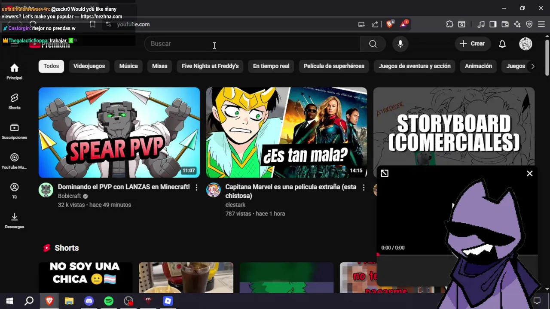Click the Crear button
The width and height of the screenshot is (550, 309).
(472, 44)
